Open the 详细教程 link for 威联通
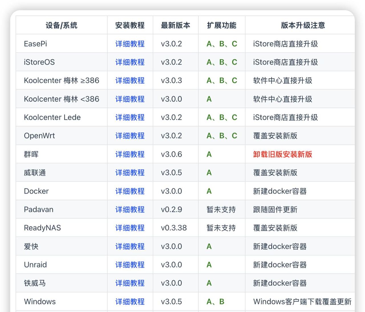The width and height of the screenshot is (365, 312). (130, 173)
